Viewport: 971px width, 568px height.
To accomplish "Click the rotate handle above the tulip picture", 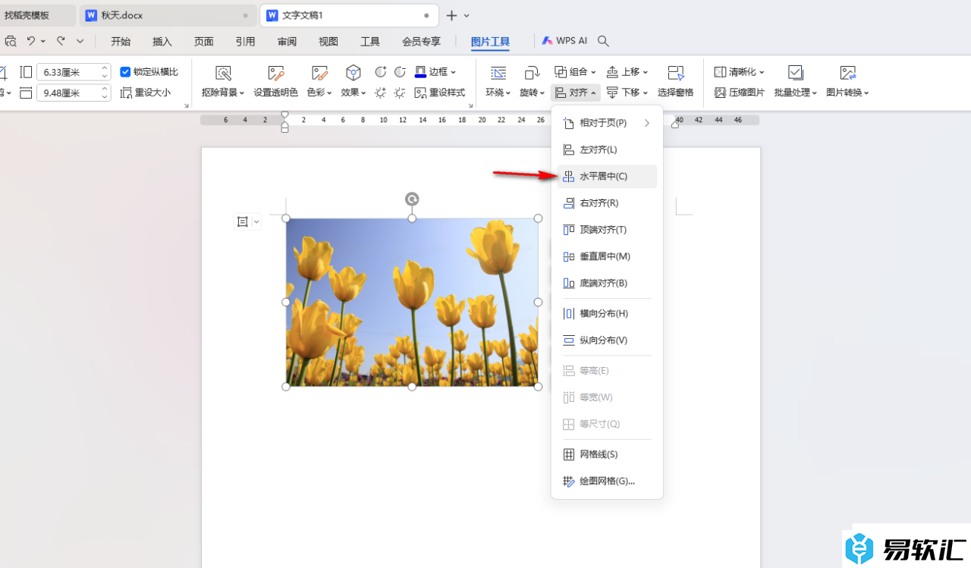I will click(x=412, y=199).
